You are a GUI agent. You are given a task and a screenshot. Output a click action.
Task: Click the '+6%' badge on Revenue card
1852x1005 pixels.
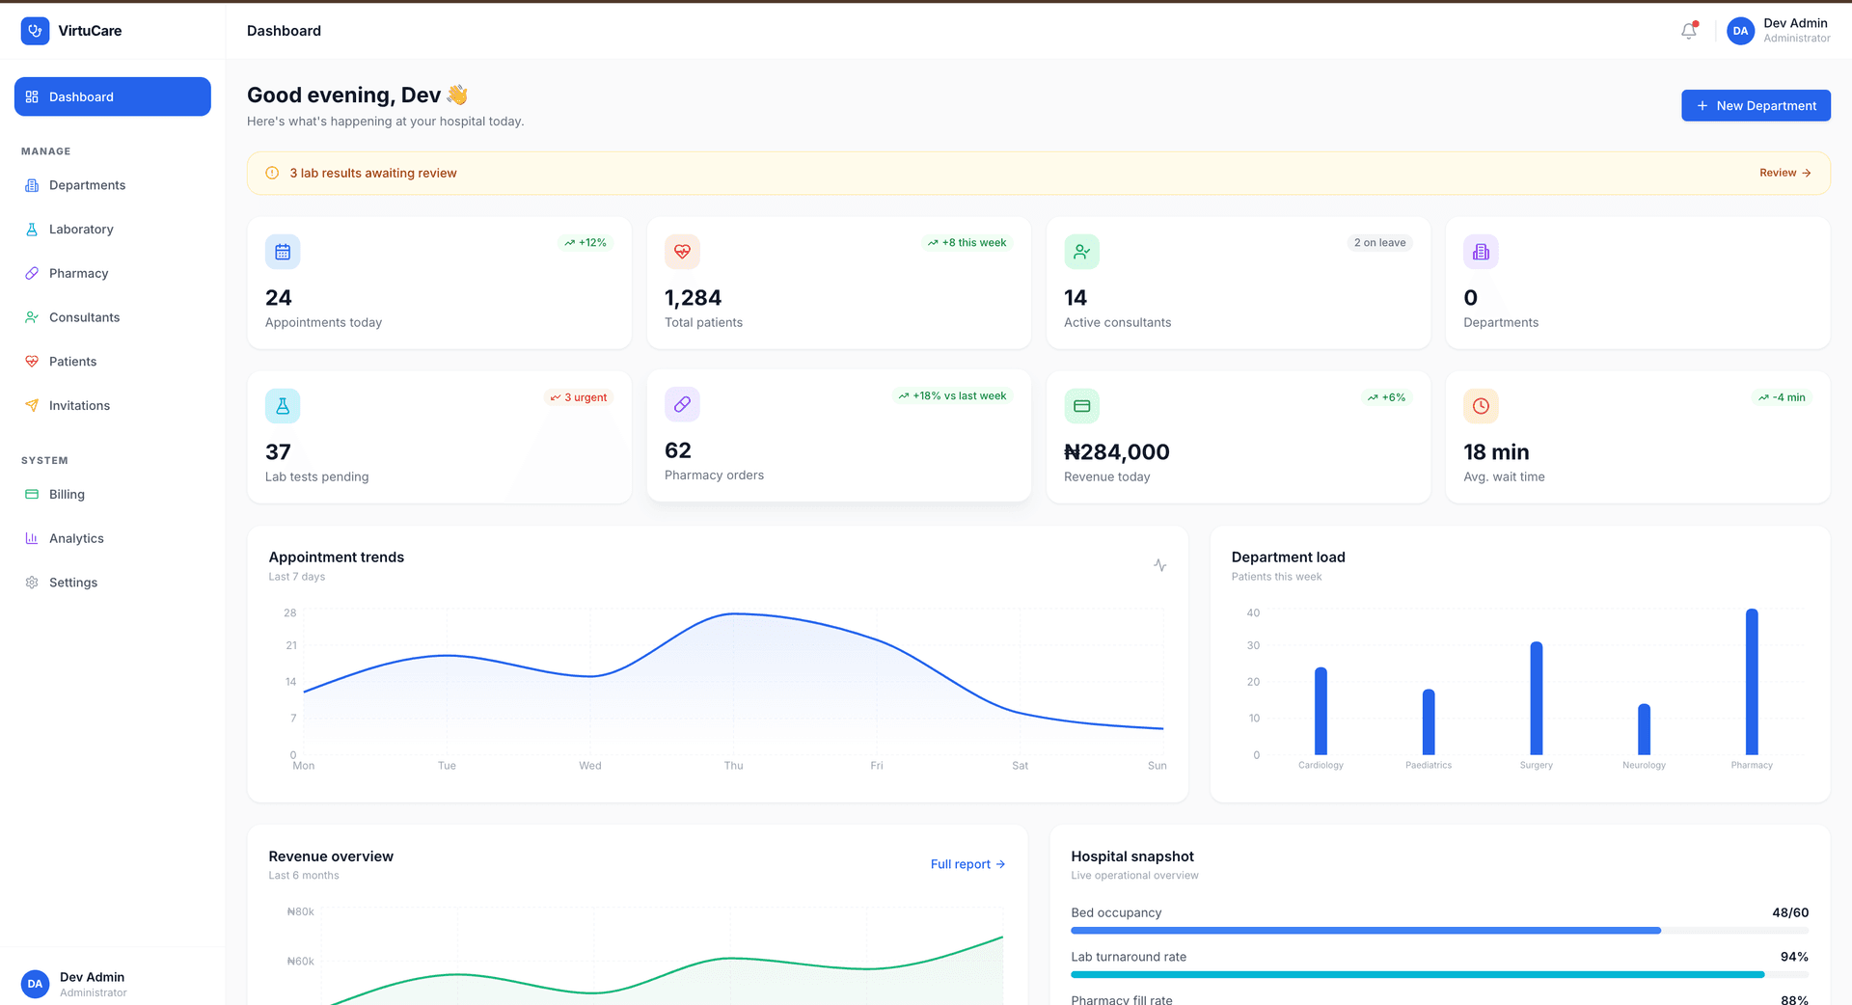pos(1386,397)
